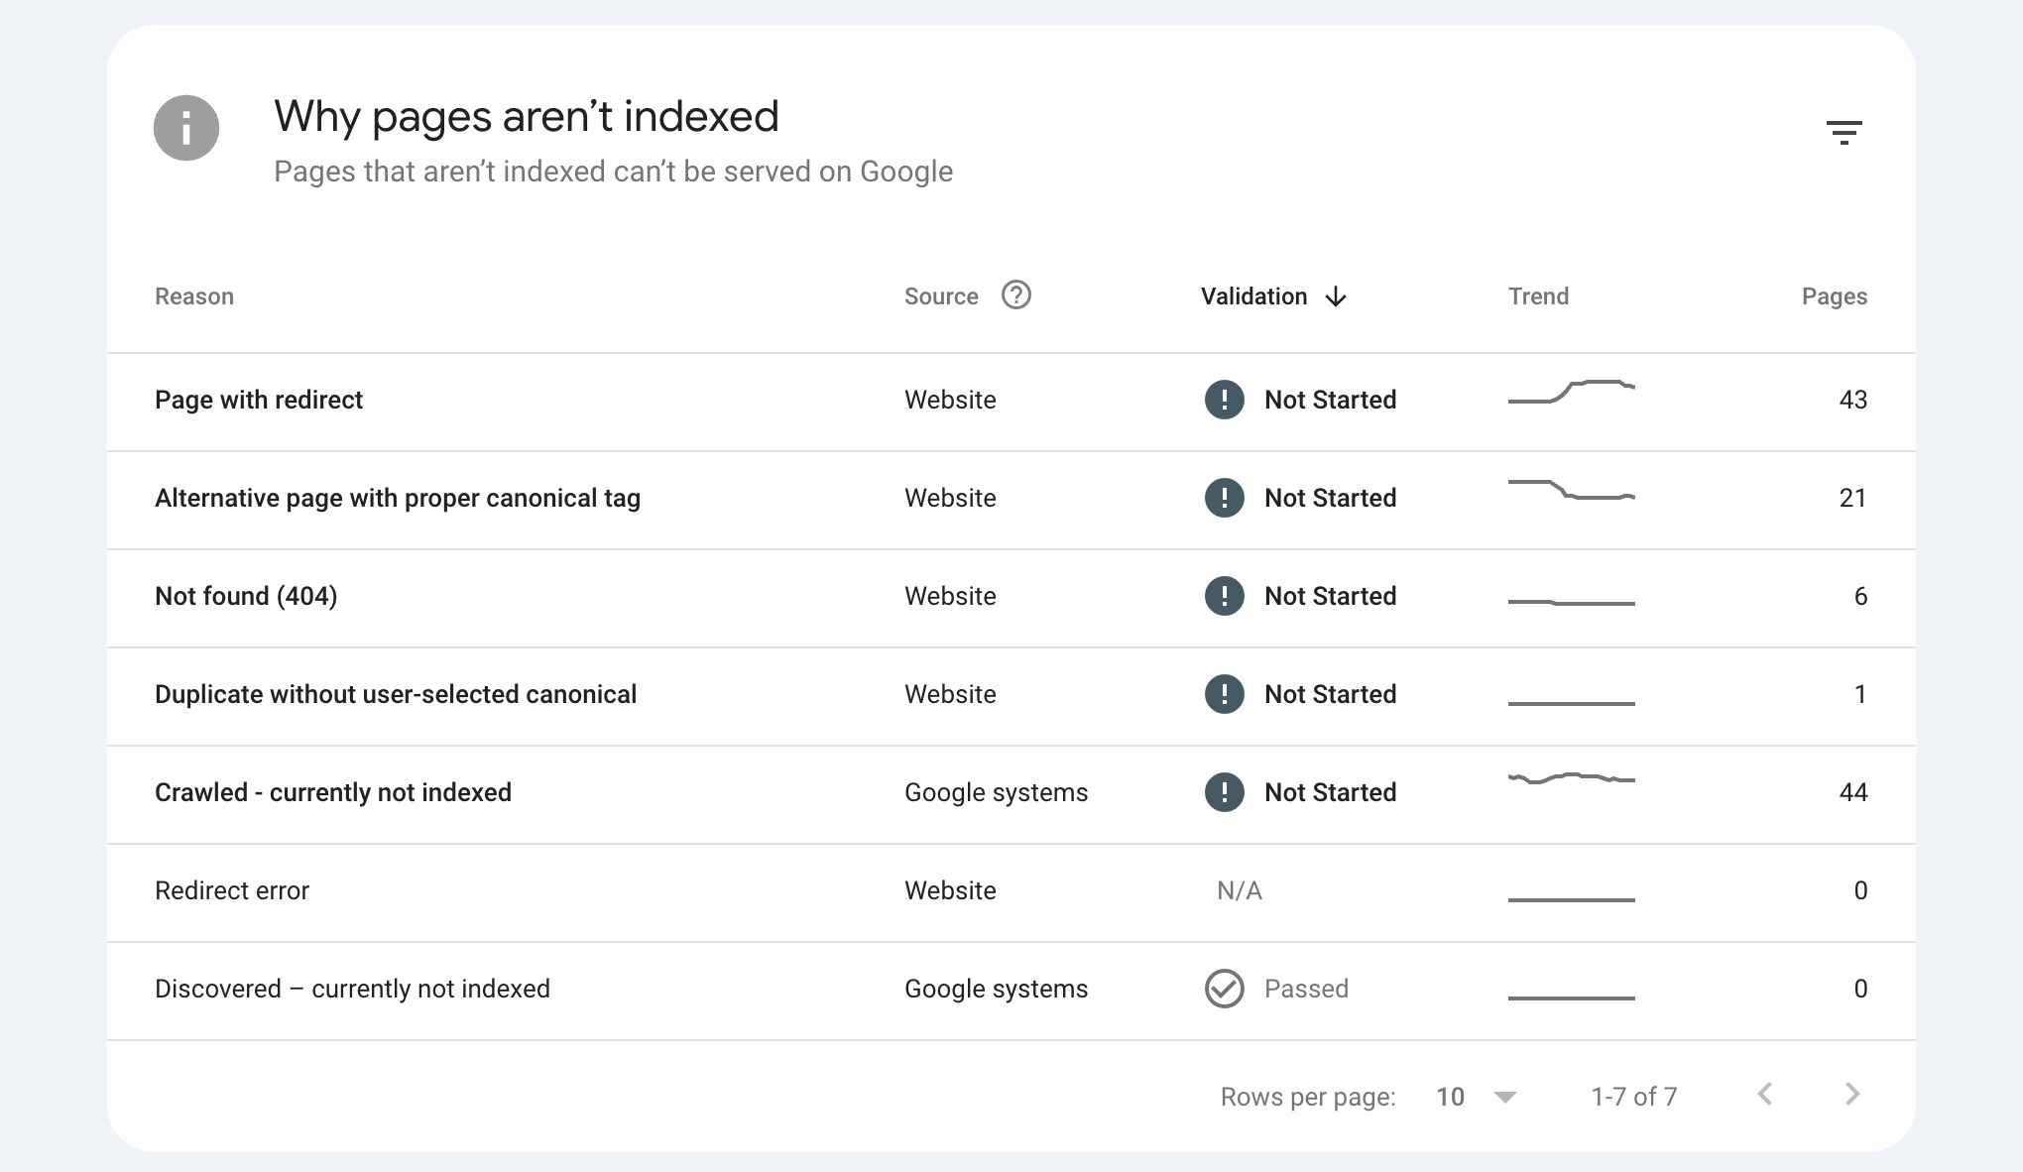Click the Validation sort arrow icon
The image size is (2023, 1172).
pyautogui.click(x=1337, y=295)
